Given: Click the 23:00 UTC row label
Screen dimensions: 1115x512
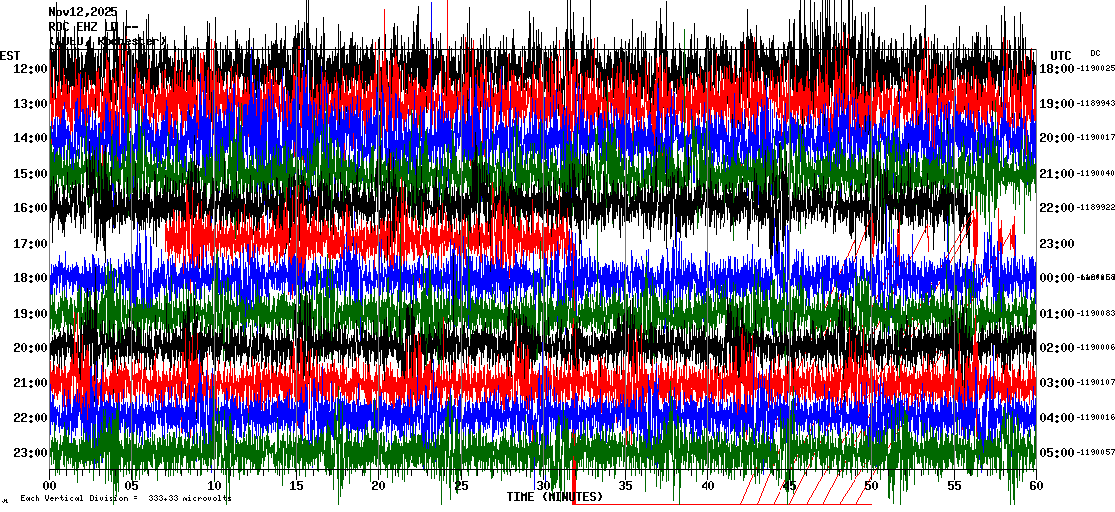Looking at the screenshot, I should pos(1056,243).
